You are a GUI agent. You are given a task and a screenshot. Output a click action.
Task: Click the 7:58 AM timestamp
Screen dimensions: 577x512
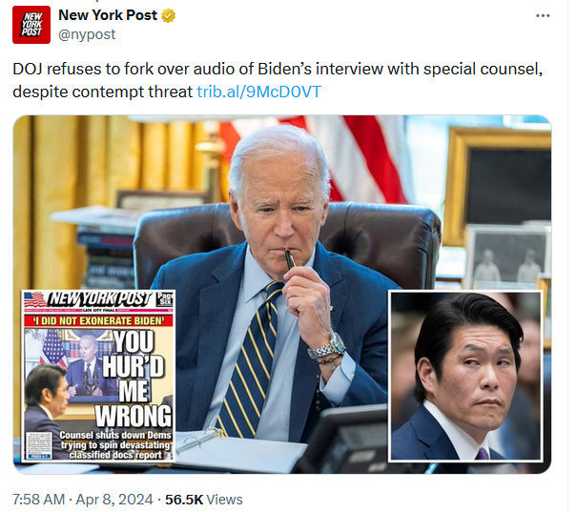click(39, 500)
